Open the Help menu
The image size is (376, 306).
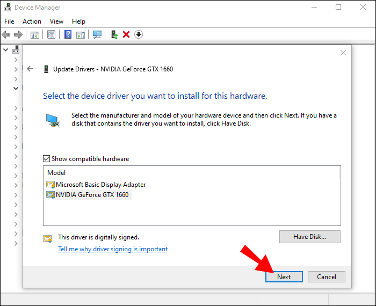point(78,21)
